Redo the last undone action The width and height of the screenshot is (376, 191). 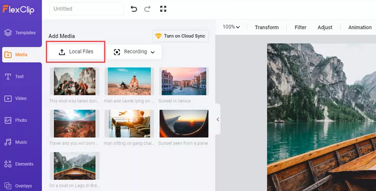click(147, 9)
